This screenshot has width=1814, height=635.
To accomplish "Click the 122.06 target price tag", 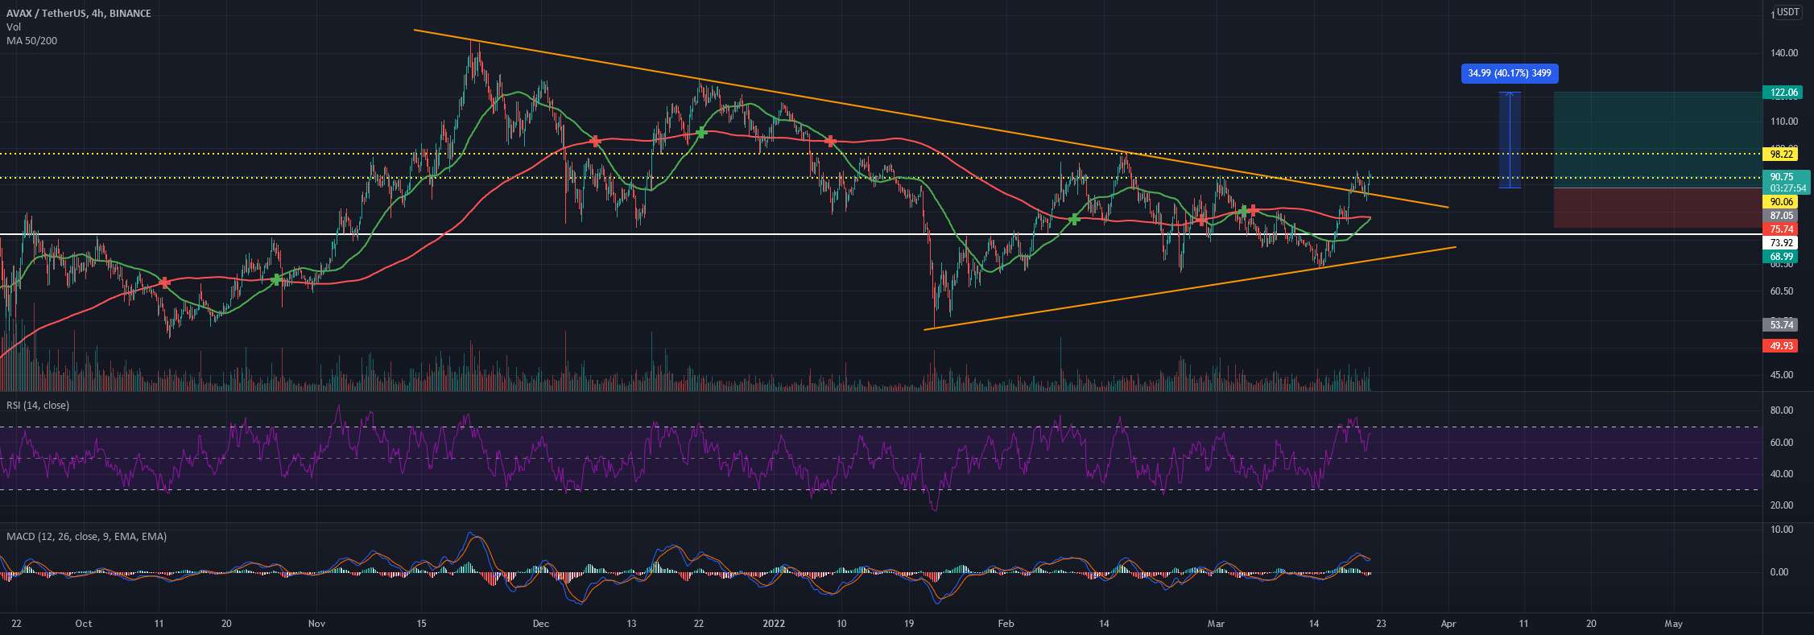I will tap(1783, 93).
